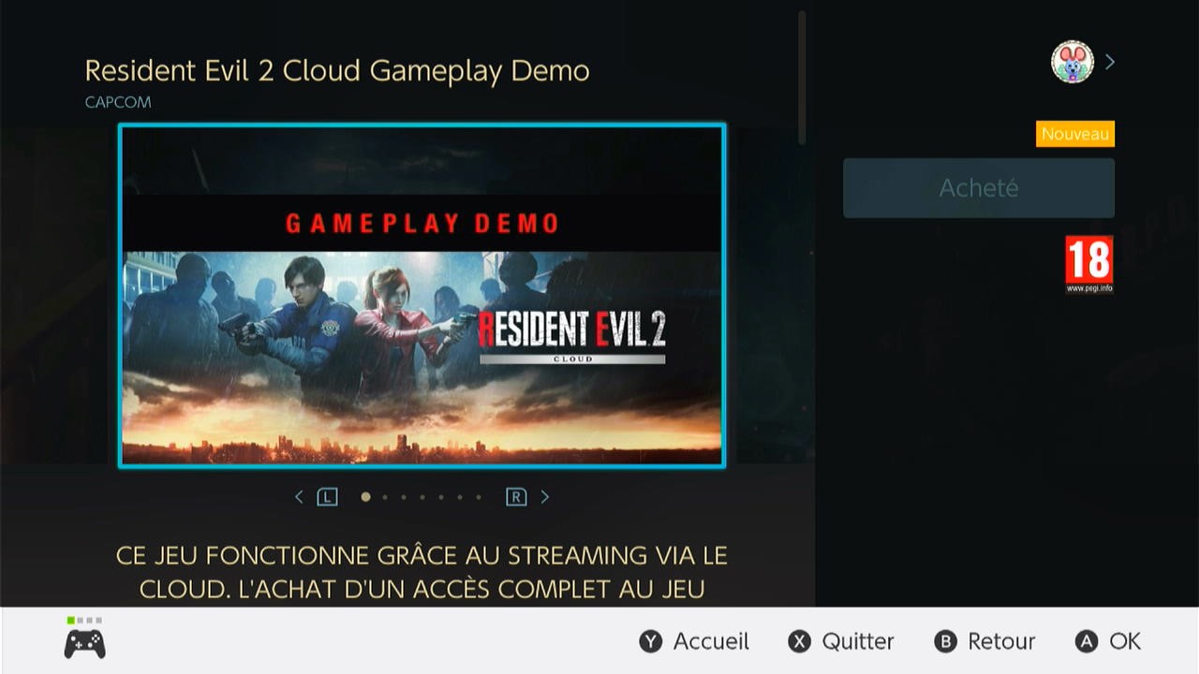Click the controller icon in the footer

tap(84, 644)
